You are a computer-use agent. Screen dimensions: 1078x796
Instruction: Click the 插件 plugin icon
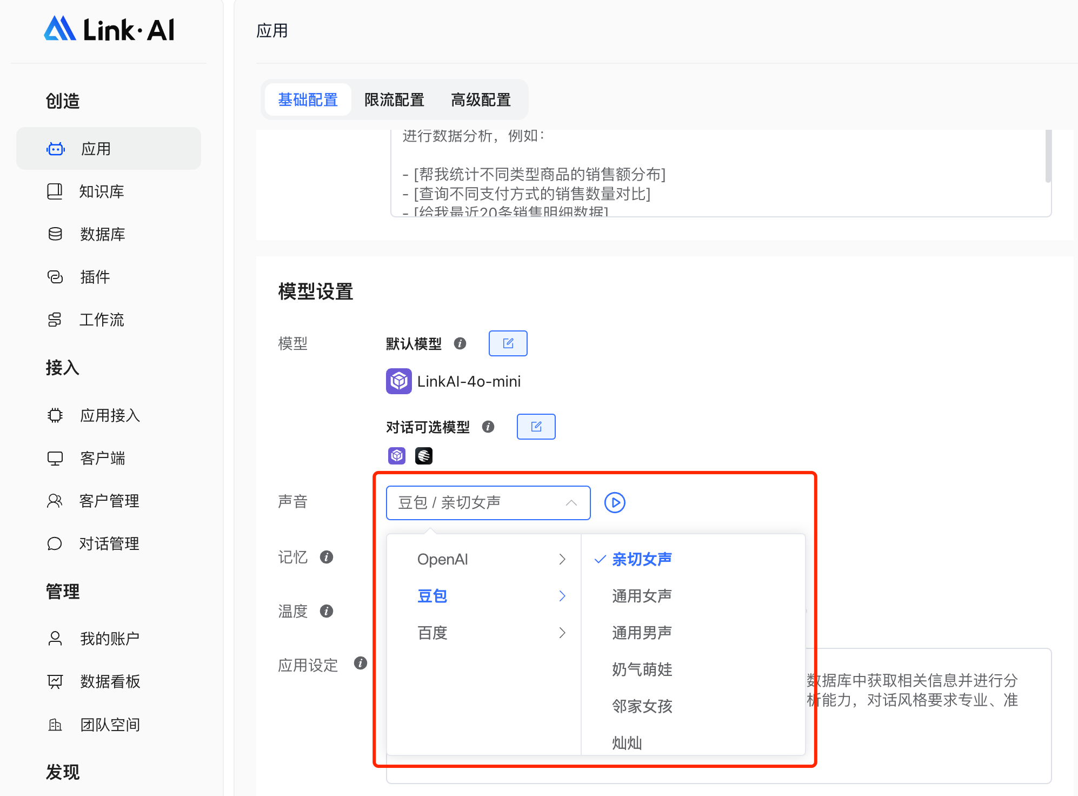click(x=55, y=277)
